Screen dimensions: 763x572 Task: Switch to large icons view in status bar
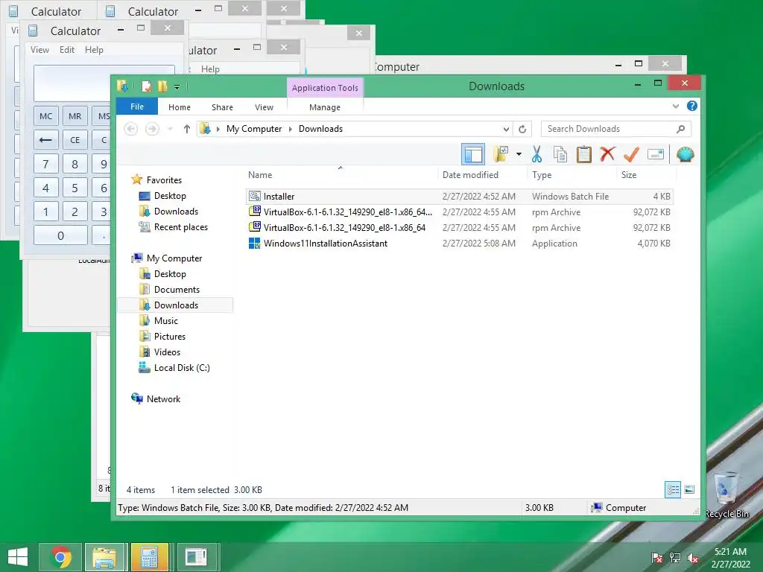tap(689, 490)
